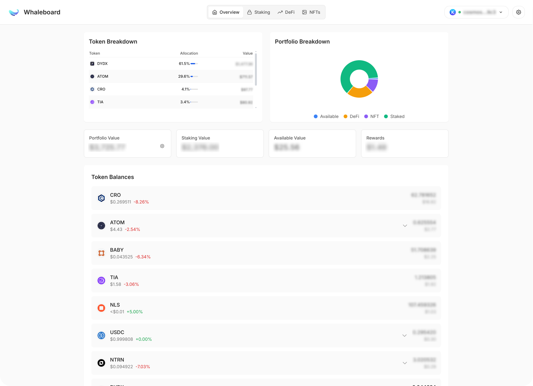Click CRO price change -8.26%

click(x=141, y=202)
